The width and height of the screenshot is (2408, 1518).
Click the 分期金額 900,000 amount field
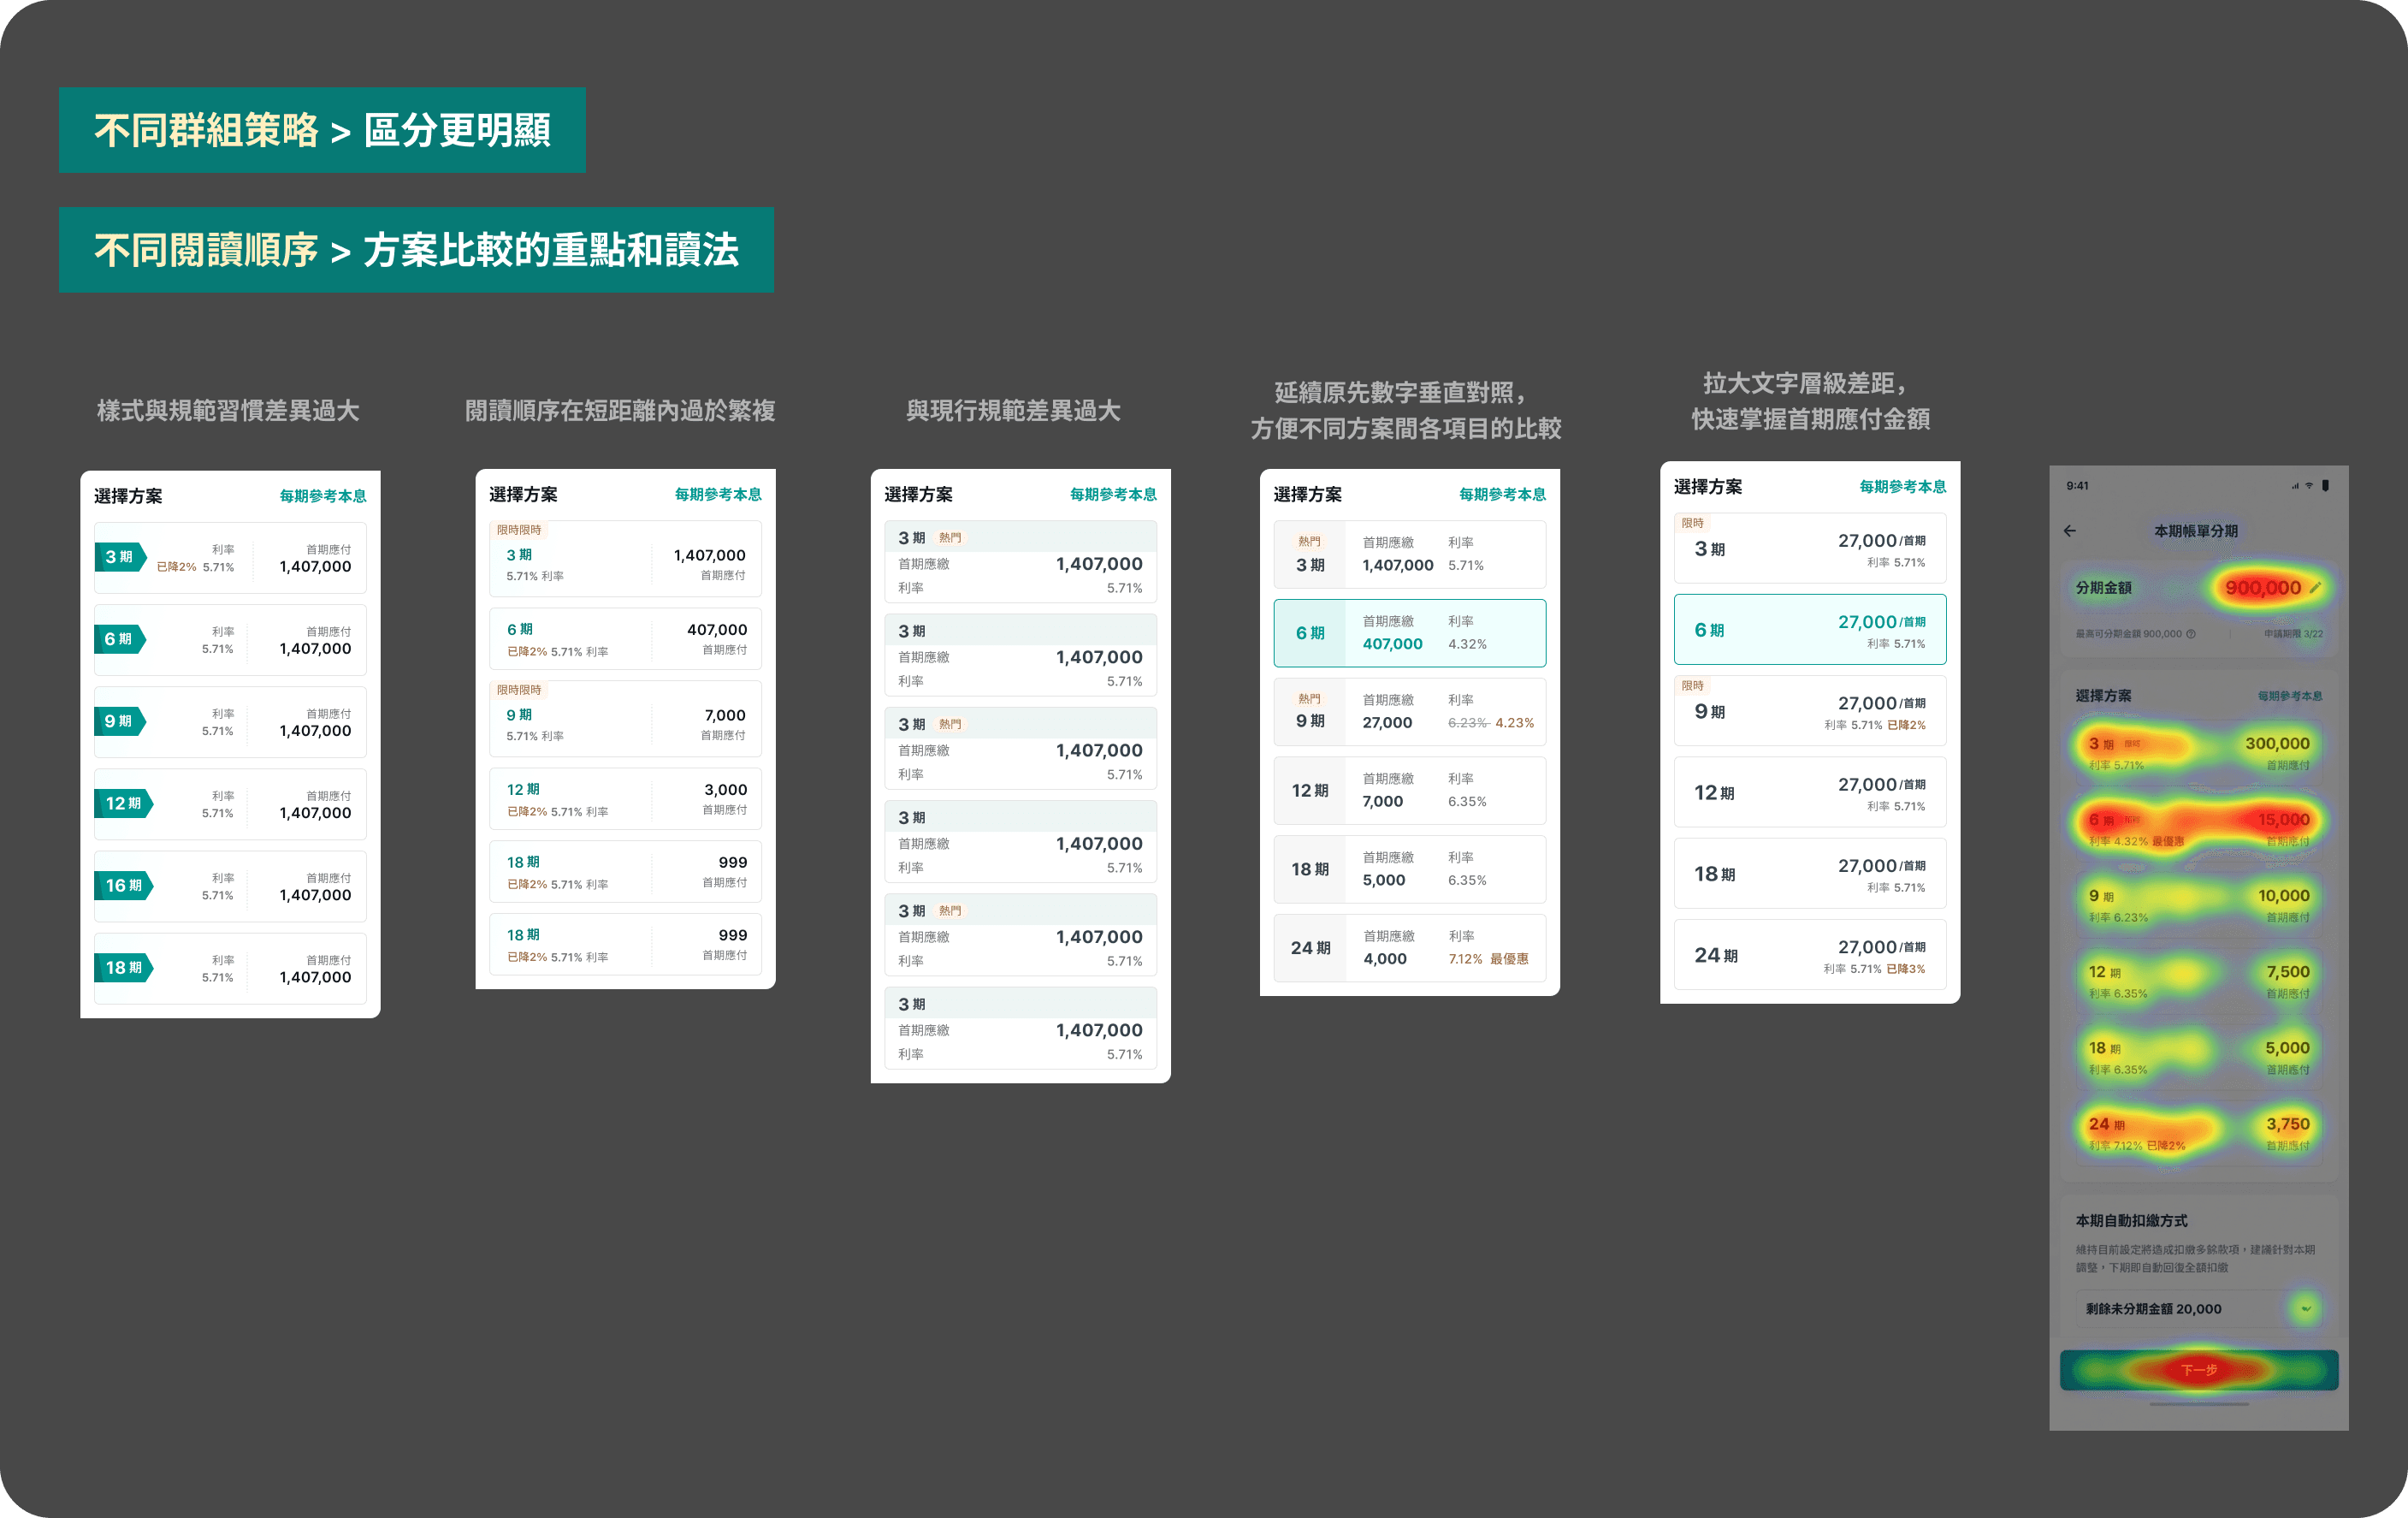pos(2262,588)
